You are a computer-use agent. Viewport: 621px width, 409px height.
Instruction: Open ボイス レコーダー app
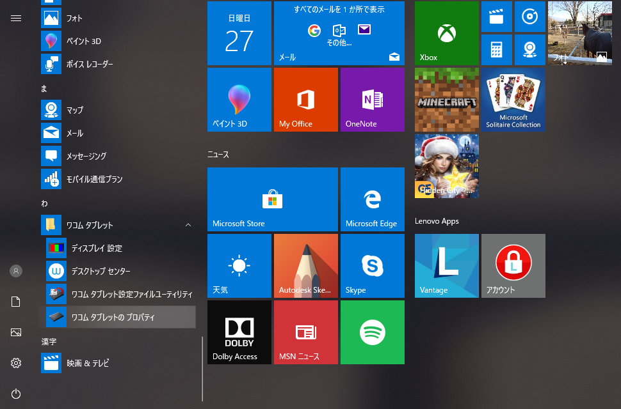pyautogui.click(x=118, y=64)
